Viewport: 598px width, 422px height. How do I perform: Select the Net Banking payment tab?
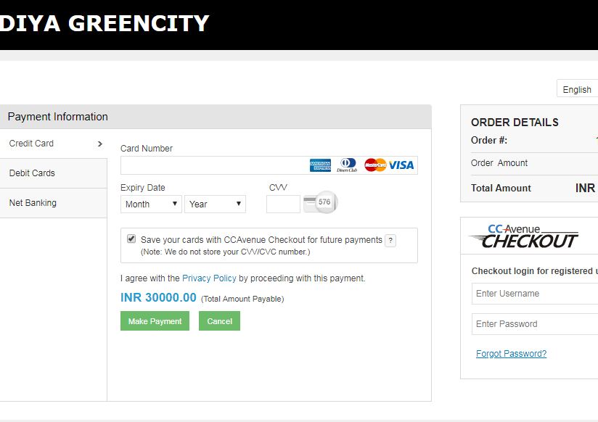click(33, 203)
